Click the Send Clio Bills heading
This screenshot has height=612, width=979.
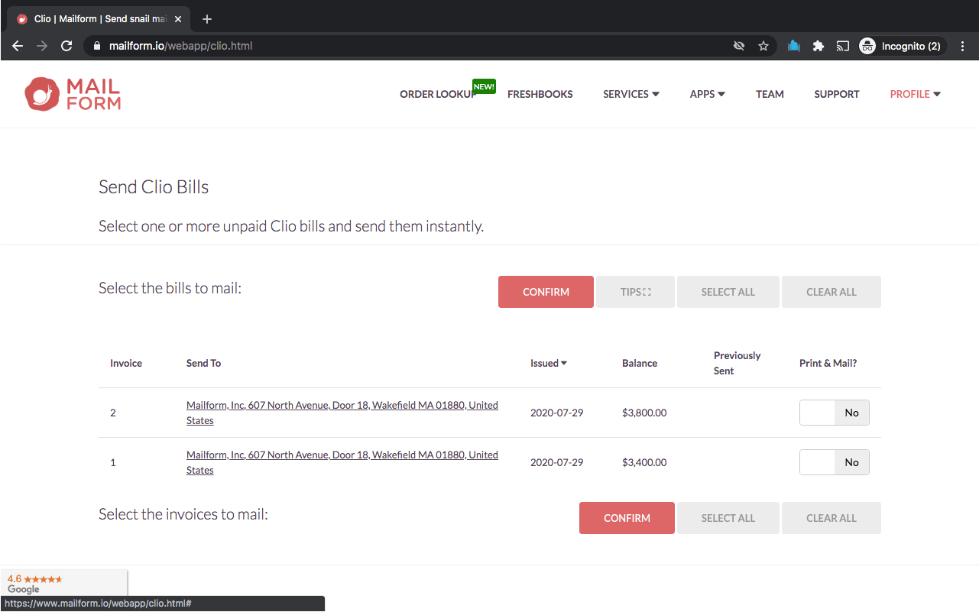pyautogui.click(x=154, y=187)
